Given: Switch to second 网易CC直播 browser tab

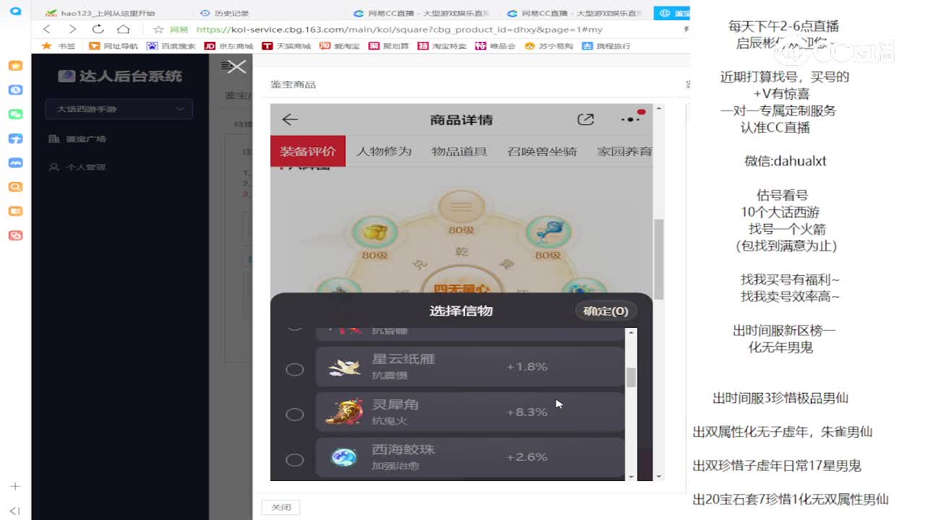Looking at the screenshot, I should click(575, 13).
